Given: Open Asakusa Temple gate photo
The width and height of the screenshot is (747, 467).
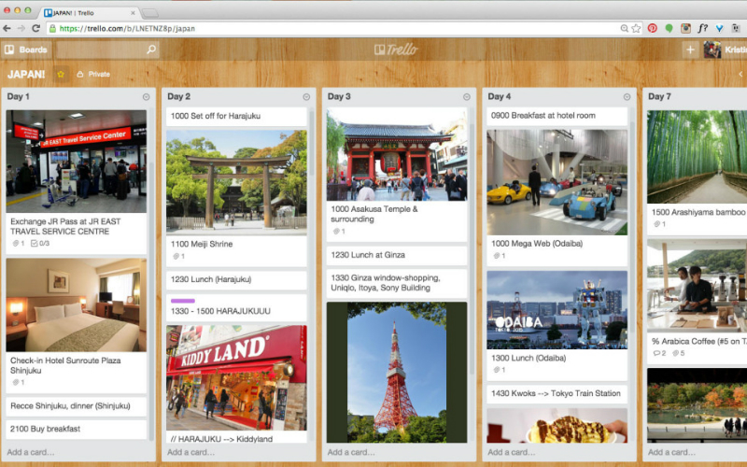Looking at the screenshot, I should [397, 155].
